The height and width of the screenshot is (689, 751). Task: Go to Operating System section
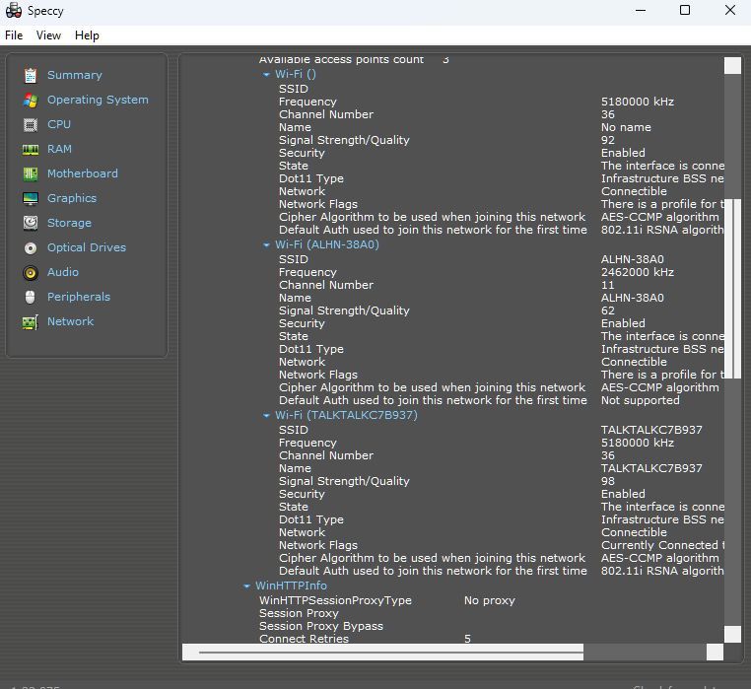(98, 100)
